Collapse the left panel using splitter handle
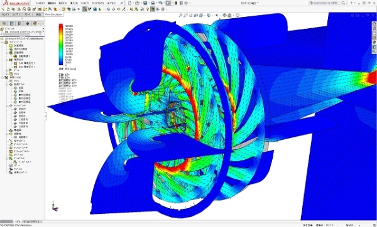Image resolution: width=377 pixels, height=227 pixels. tap(45, 116)
